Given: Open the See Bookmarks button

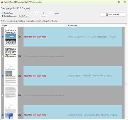Looking at the screenshot, I should pos(24,16).
